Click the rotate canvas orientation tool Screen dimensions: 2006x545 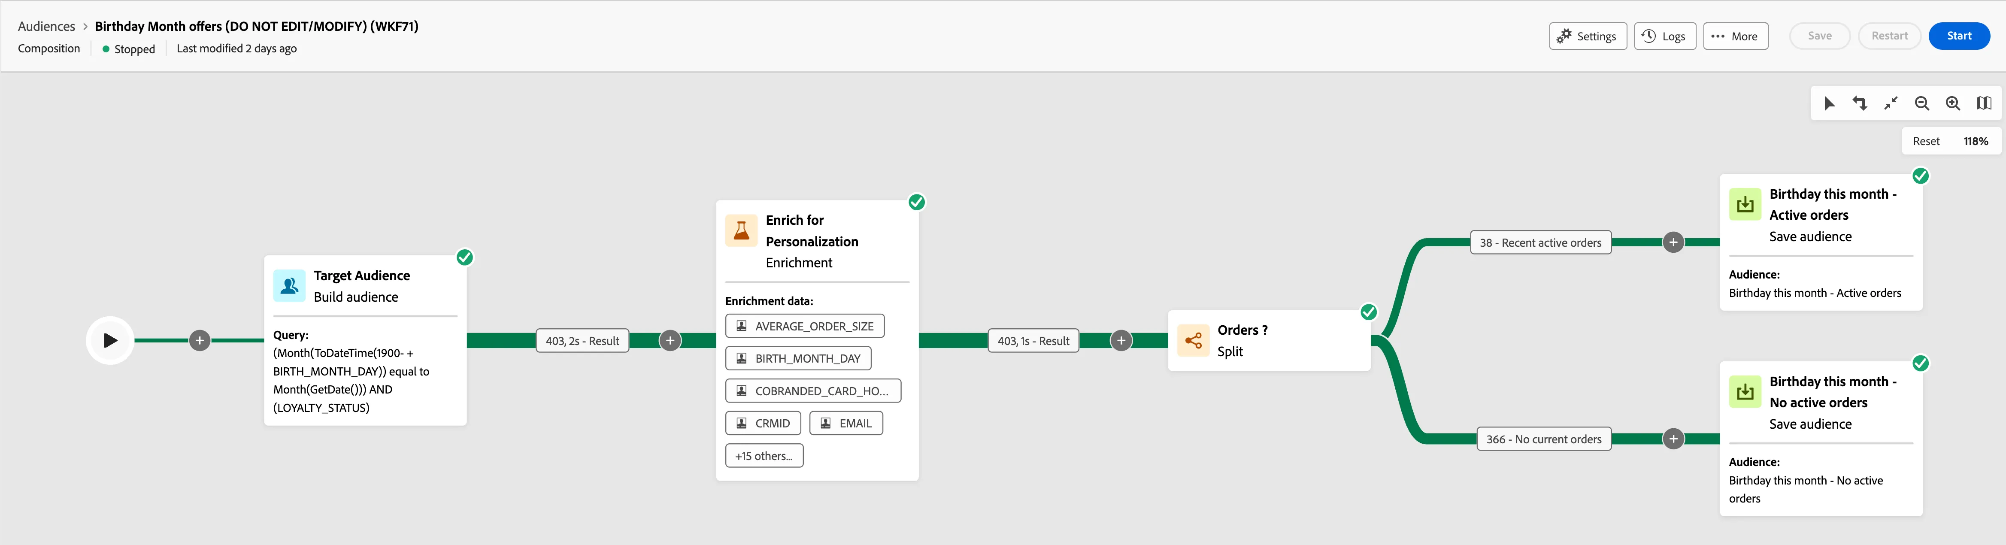click(x=1860, y=103)
